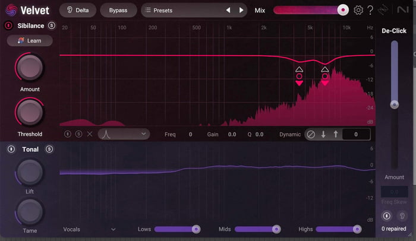Image resolution: width=416 pixels, height=241 pixels.
Task: Click the Native Instruments logo icon
Action: pos(402,10)
